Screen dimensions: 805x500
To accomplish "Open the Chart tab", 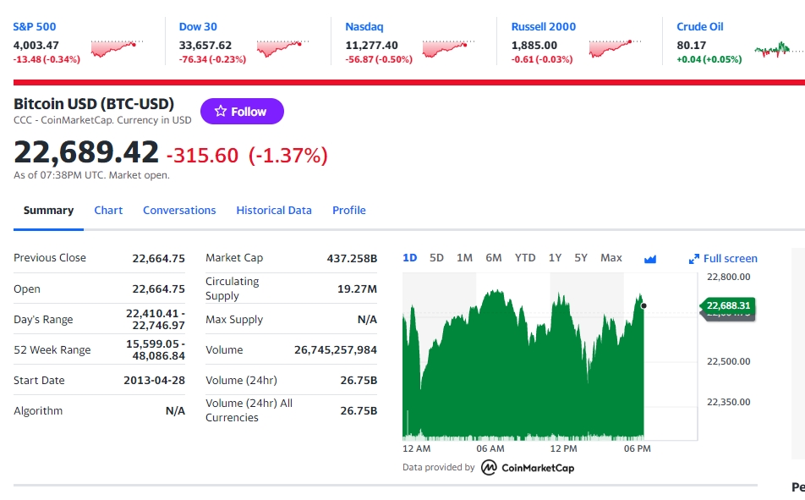I will [x=108, y=211].
